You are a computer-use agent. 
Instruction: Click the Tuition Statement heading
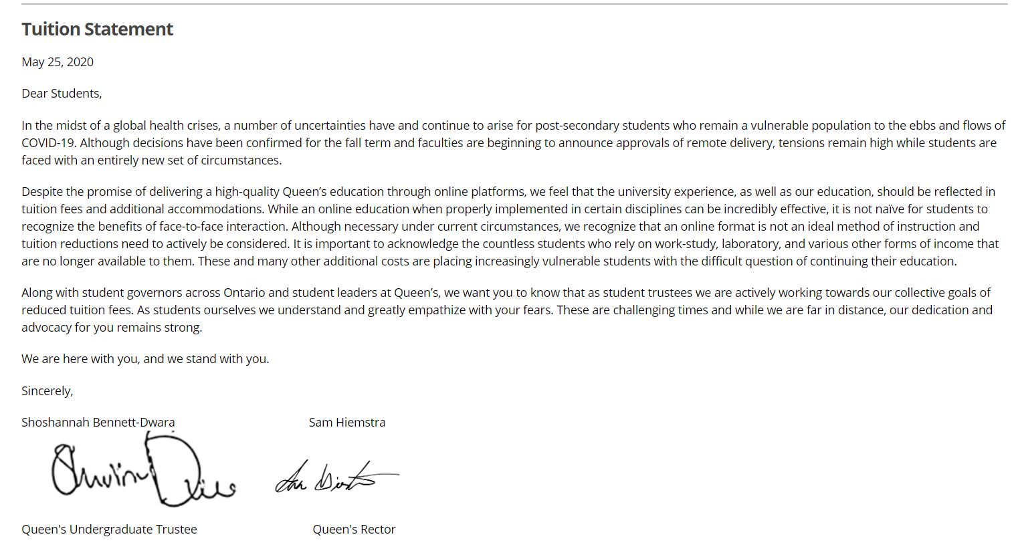tap(97, 29)
